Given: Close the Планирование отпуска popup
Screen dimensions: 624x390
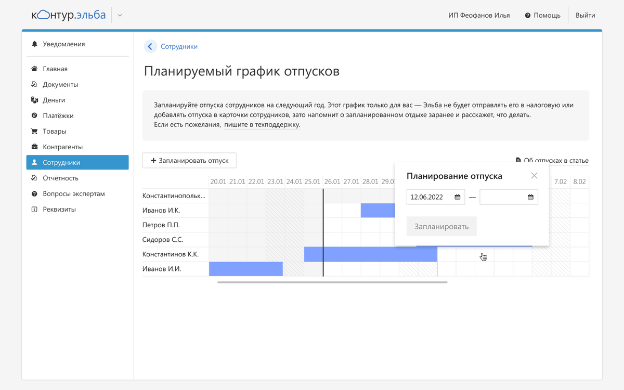Looking at the screenshot, I should tap(534, 176).
